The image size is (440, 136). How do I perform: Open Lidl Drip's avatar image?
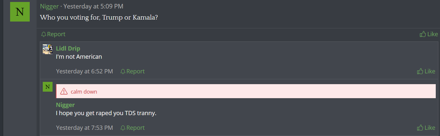(x=48, y=49)
